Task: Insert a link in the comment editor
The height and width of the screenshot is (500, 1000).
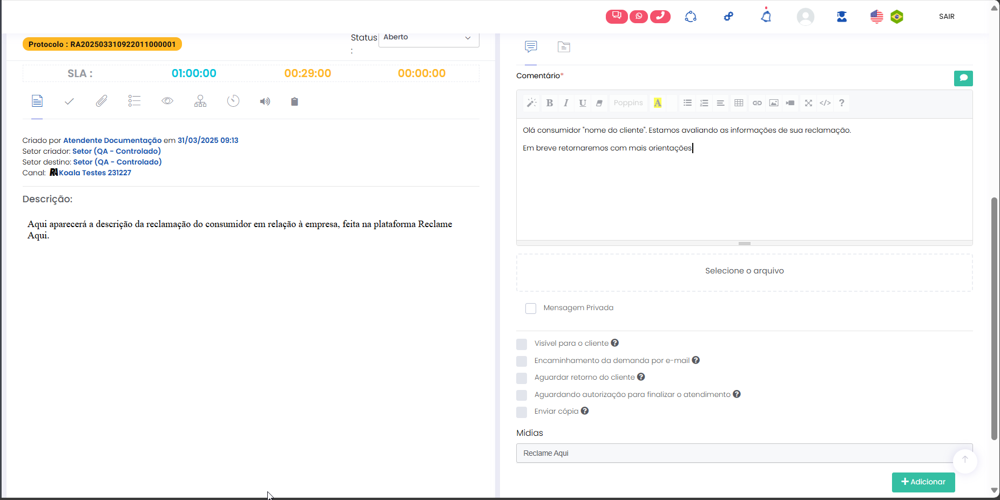Action: [757, 103]
